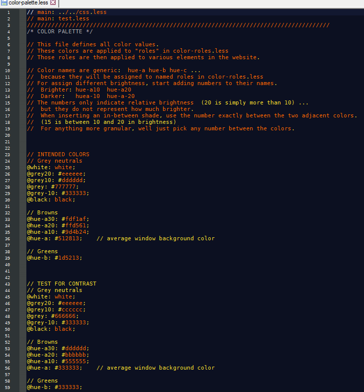Click the #777777 grey value
Image resolution: width=364 pixels, height=392 pixels.
[x=67, y=187]
